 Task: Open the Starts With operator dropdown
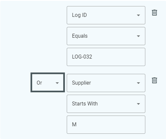(x=106, y=104)
